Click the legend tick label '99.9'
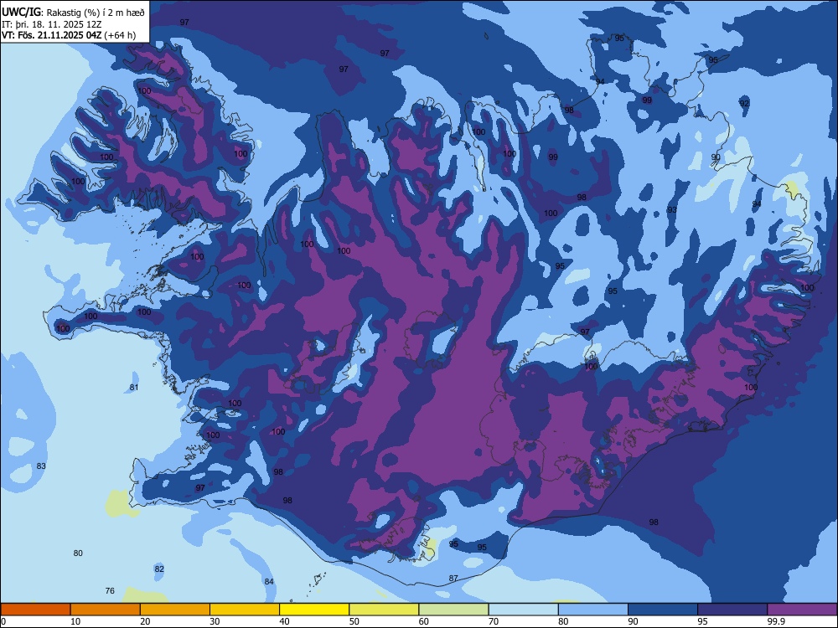Screen dimensions: 838x628 click(x=775, y=621)
